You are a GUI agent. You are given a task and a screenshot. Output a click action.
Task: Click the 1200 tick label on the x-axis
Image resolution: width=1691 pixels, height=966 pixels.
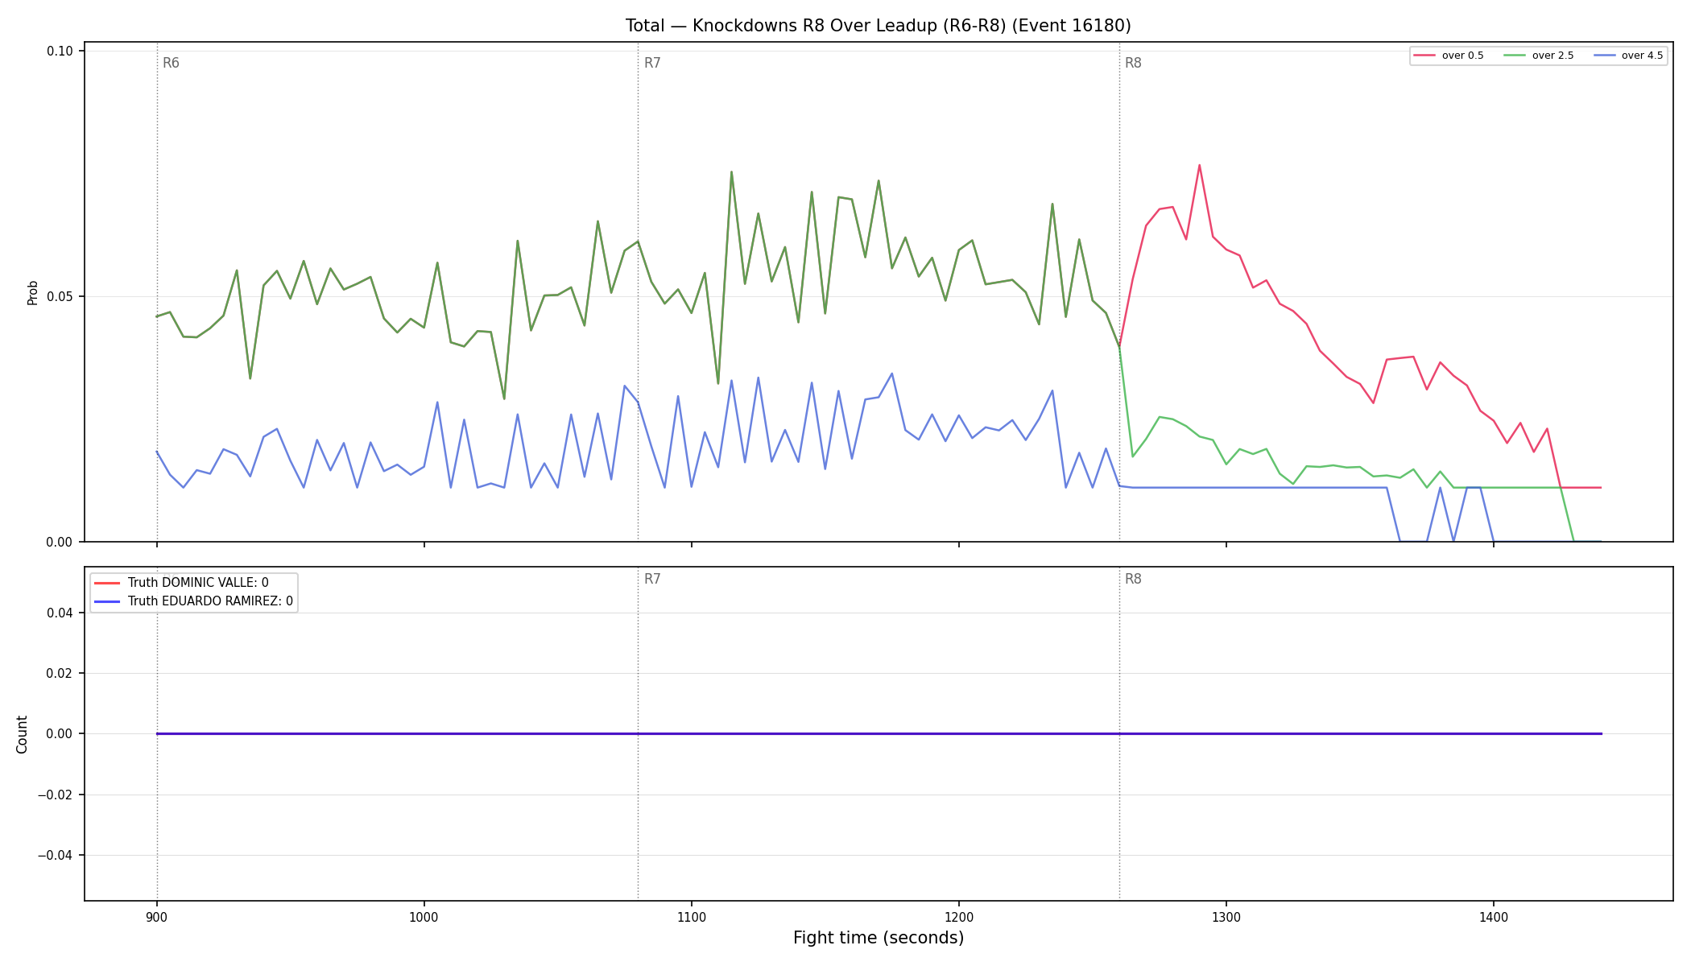[959, 917]
